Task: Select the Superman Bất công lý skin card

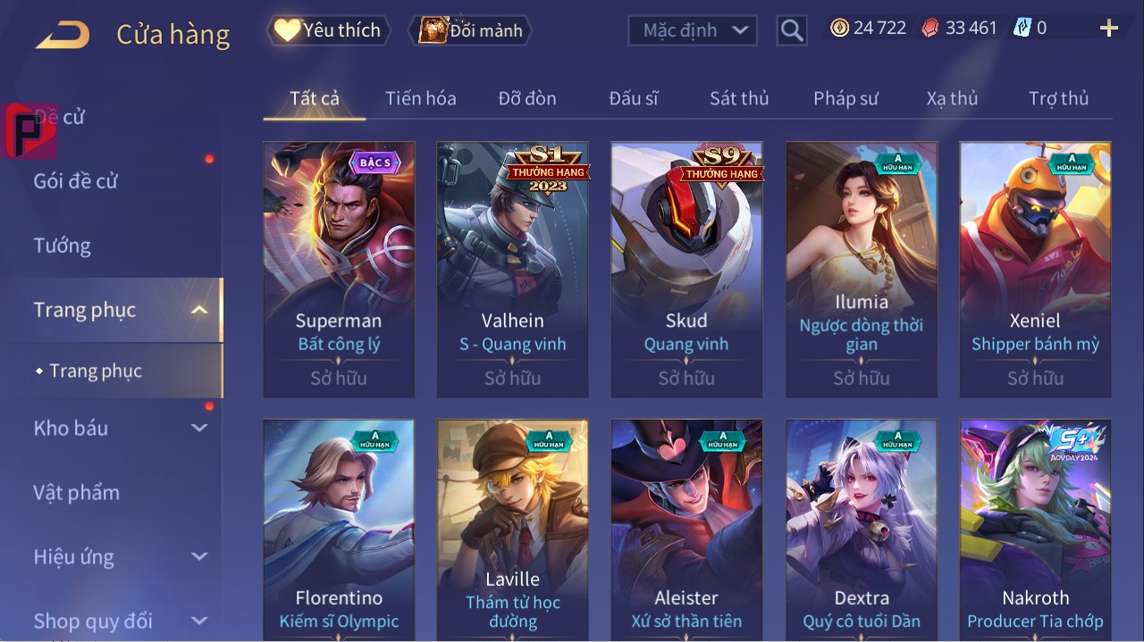Action: click(x=339, y=270)
